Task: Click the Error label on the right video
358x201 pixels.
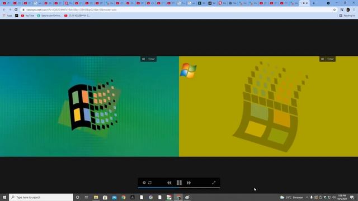Action: point(331,59)
